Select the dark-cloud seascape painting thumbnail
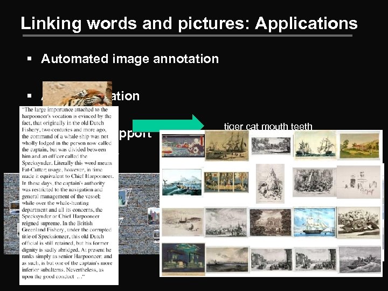The width and height of the screenshot is (388, 291). coord(227,260)
